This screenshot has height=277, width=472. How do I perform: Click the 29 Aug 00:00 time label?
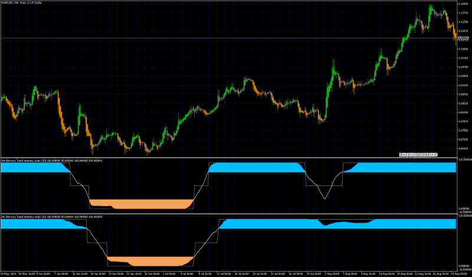point(458,273)
